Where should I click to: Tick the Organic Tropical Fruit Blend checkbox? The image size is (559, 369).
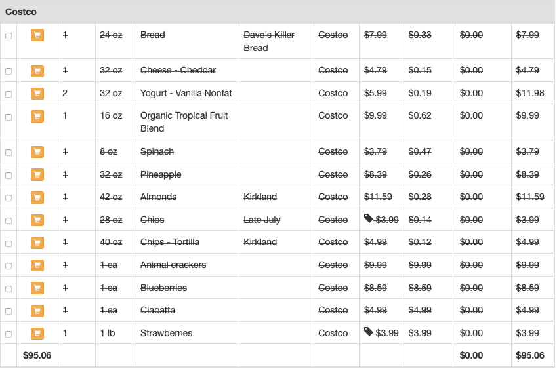[9, 117]
